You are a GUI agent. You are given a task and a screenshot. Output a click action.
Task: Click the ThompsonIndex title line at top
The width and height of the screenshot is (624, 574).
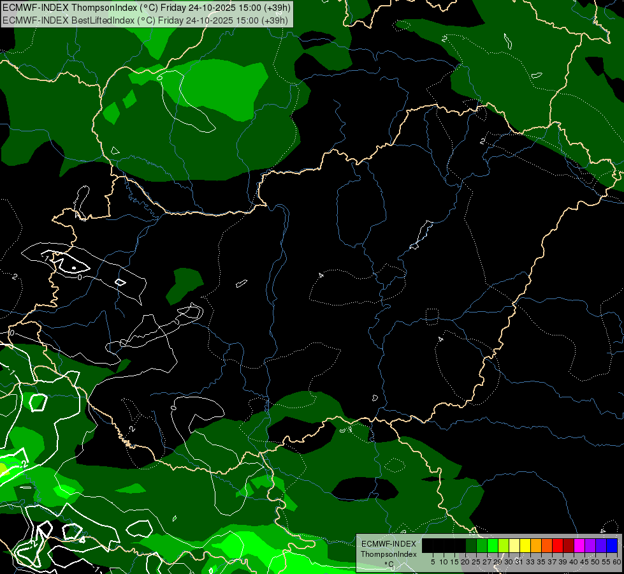[x=147, y=8]
